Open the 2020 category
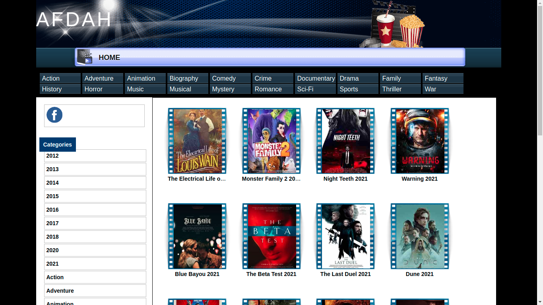 pyautogui.click(x=95, y=250)
